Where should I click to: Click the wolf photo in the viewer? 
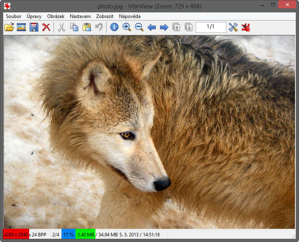149,132
